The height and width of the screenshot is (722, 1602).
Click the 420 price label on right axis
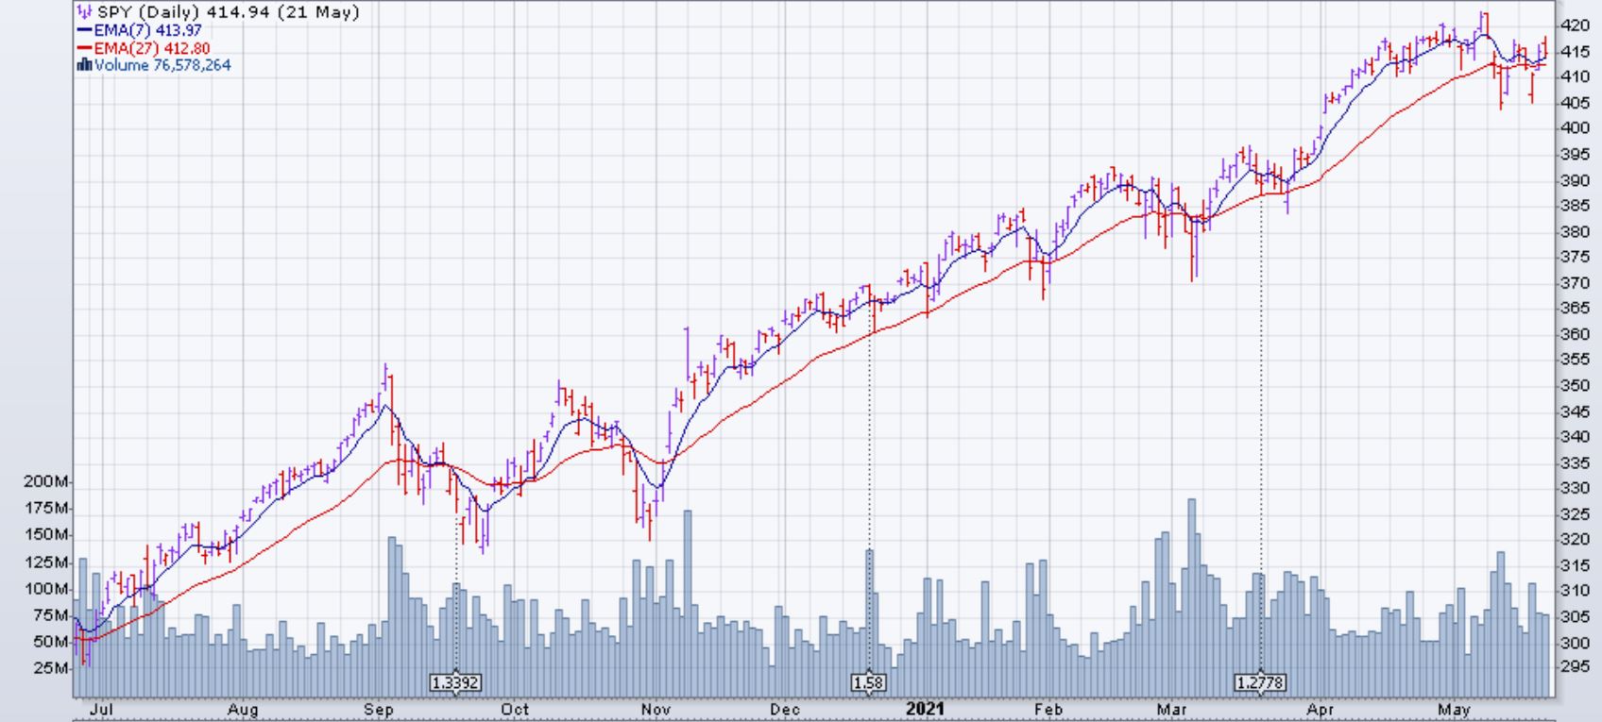(x=1576, y=25)
